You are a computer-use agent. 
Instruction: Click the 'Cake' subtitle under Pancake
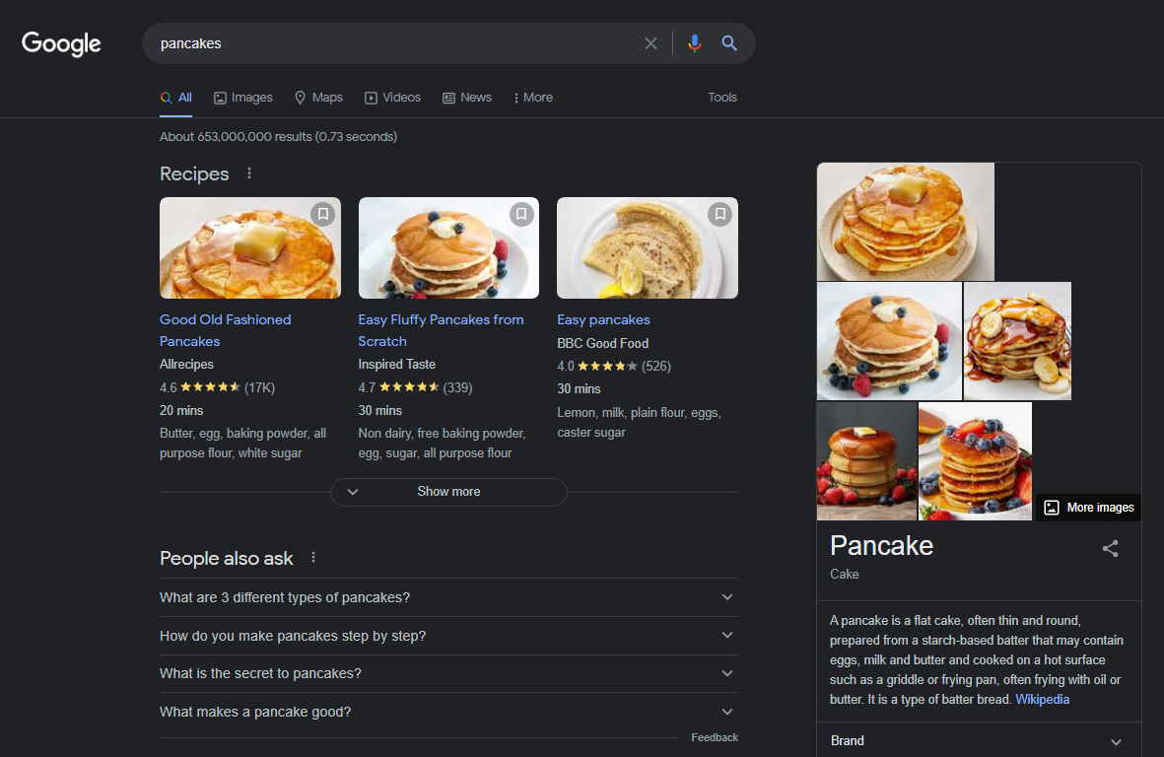tap(844, 574)
